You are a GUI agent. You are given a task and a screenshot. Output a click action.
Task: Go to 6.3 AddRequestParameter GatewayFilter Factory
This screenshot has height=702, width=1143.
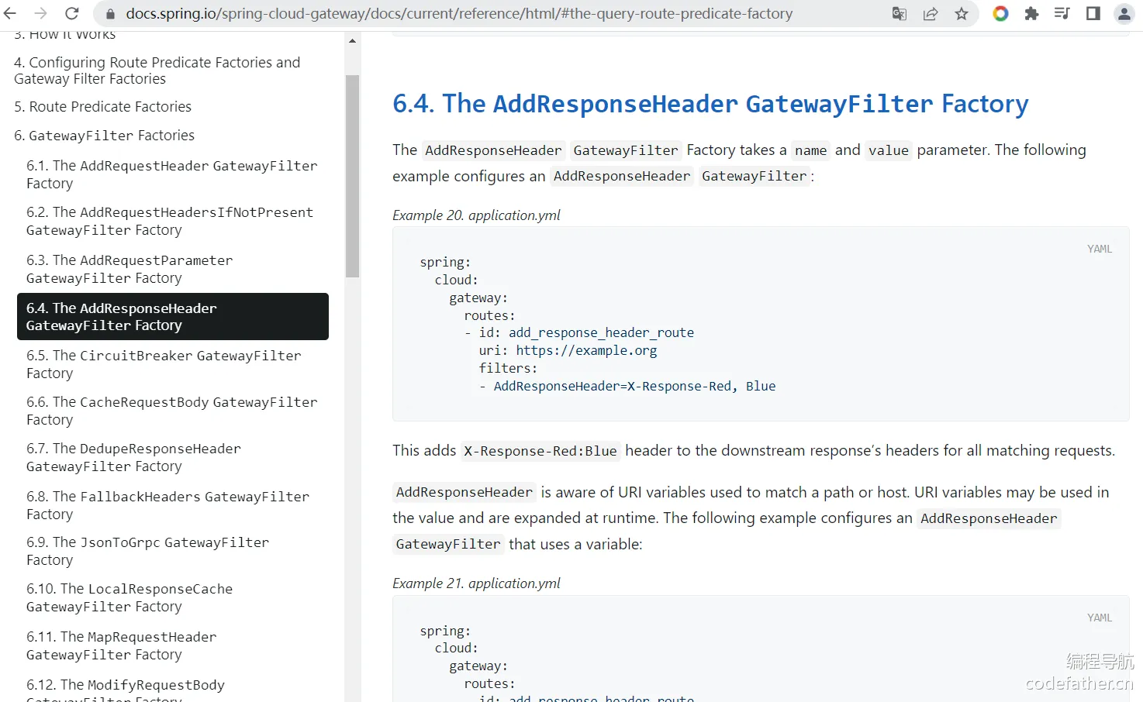coord(129,269)
